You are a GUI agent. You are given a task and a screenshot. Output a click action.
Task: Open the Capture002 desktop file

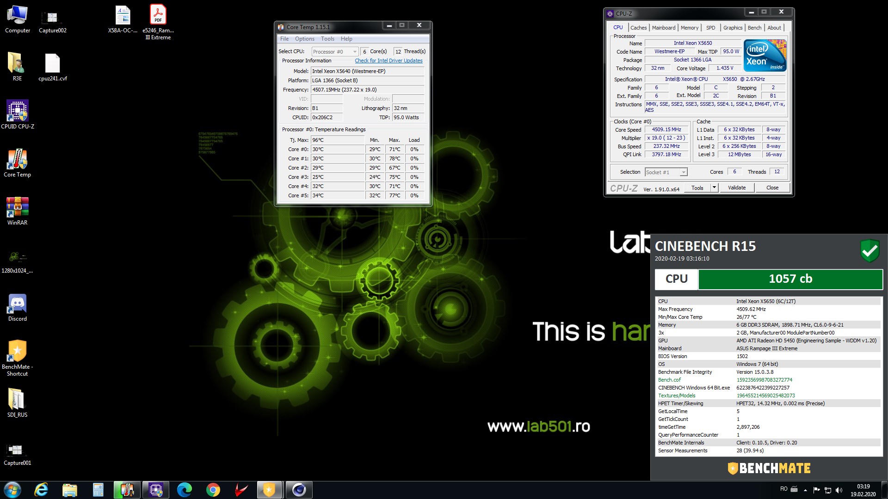point(52,22)
